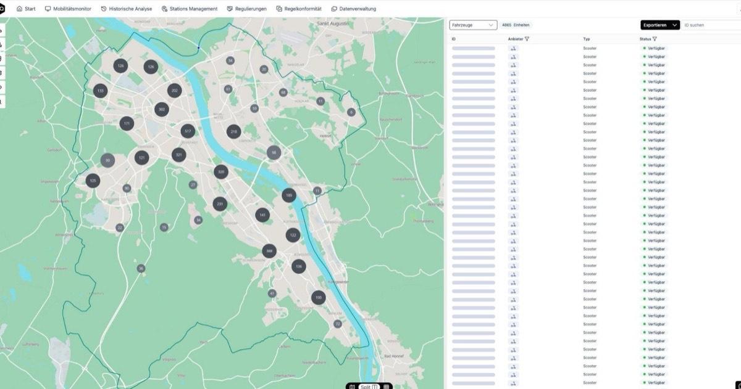Click the 218 vehicle cluster marker
The width and height of the screenshot is (741, 389).
click(233, 131)
